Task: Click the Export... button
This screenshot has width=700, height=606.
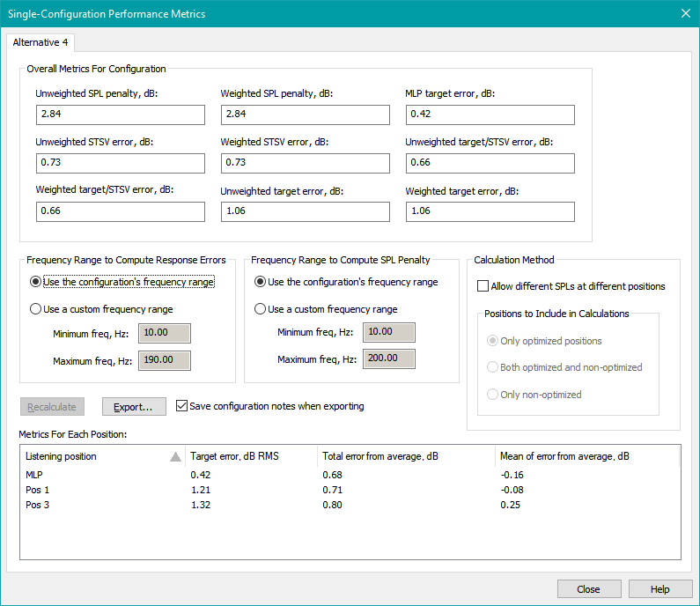Action: pyautogui.click(x=134, y=407)
